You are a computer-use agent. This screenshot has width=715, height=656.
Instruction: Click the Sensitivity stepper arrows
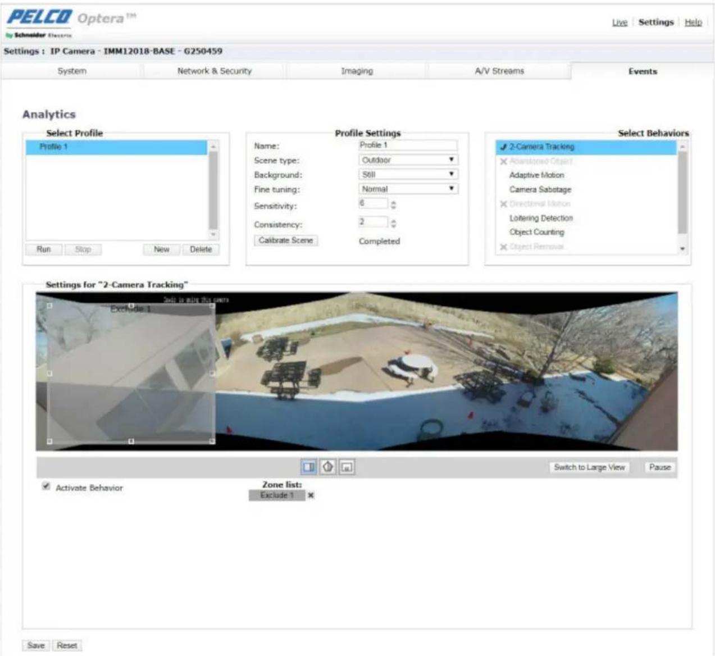pos(393,206)
